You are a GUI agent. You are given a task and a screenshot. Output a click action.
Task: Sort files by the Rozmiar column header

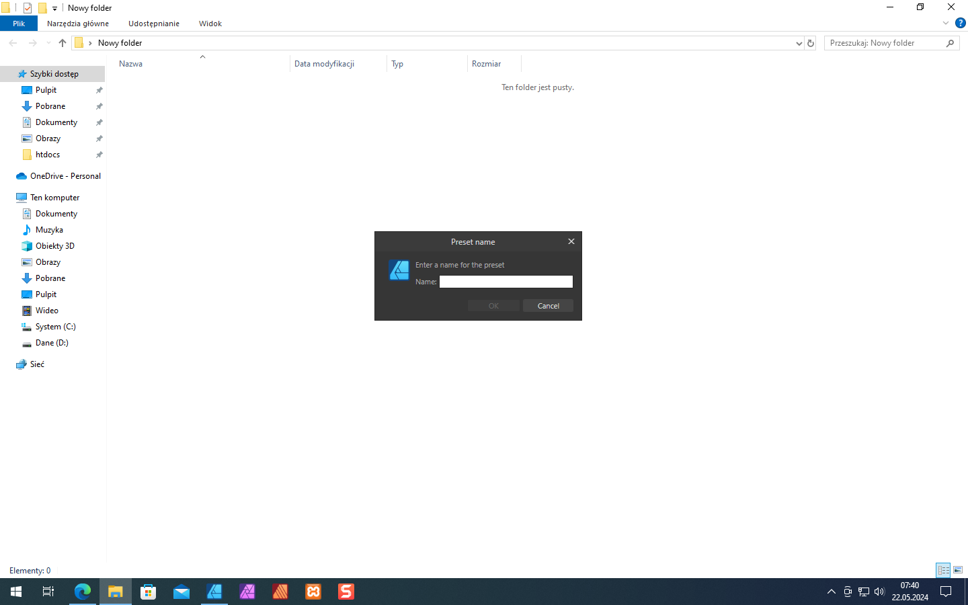pos(485,63)
